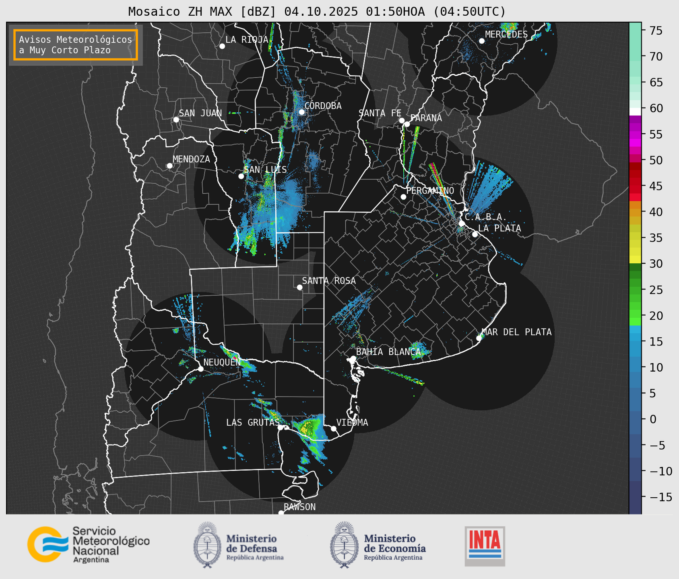Image resolution: width=679 pixels, height=579 pixels.
Task: Select the VIEDMA city marker
Action: [334, 428]
